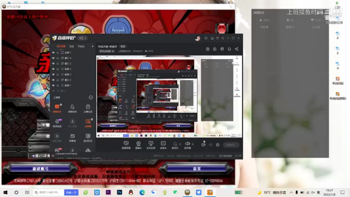Open the 弹幕秀 tool icon
The image size is (350, 197).
tap(72, 137)
